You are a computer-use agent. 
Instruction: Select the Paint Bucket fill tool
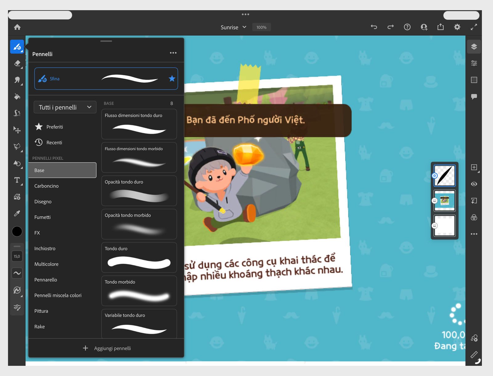click(x=17, y=97)
